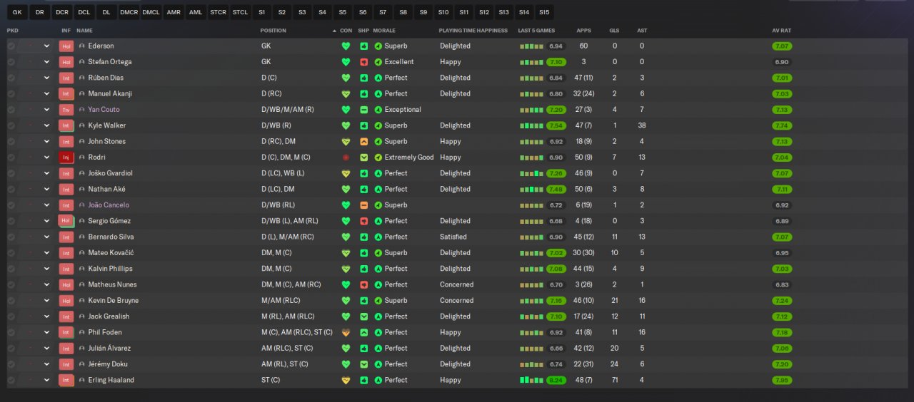Click Jérémy Doku's match sharpness icon
Viewport: 914px width, 402px height.
coord(364,364)
